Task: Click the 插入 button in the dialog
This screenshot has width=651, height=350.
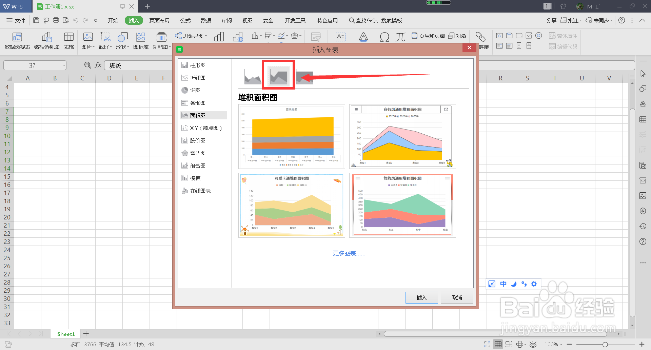Action: [x=421, y=297]
